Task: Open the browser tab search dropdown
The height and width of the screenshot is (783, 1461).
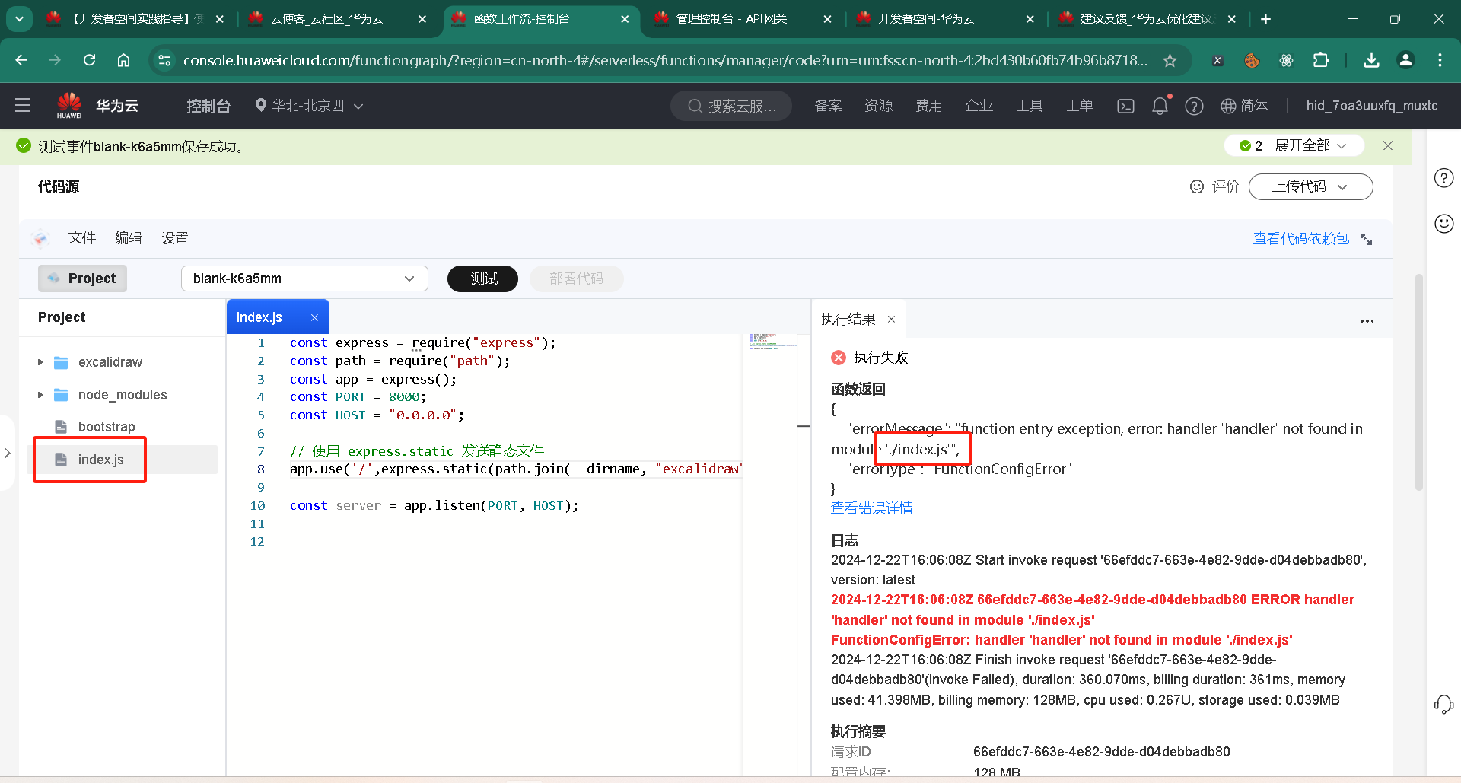Action: coord(19,19)
